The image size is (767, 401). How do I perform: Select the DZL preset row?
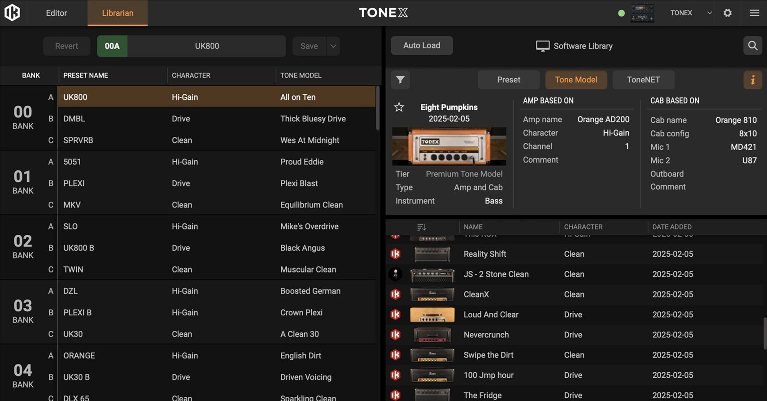217,291
